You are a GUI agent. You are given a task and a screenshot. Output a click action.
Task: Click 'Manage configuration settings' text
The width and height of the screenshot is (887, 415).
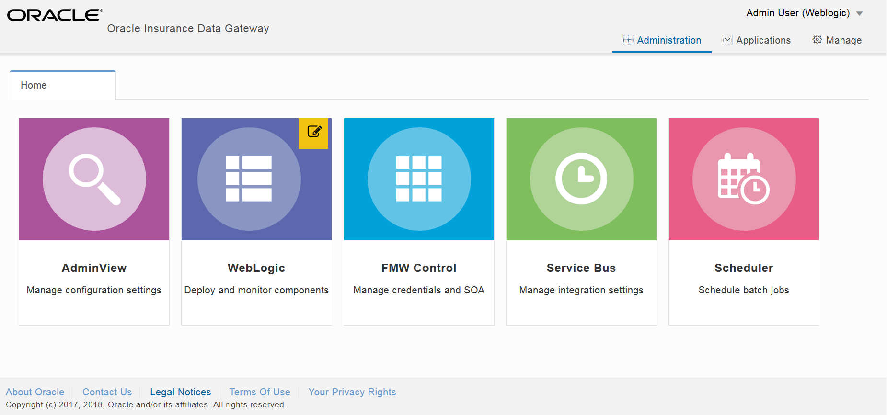tap(94, 290)
